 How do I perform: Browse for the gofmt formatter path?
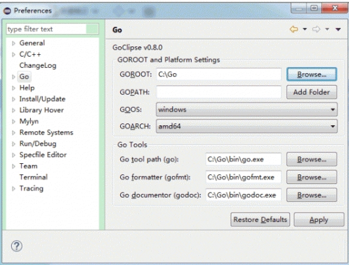312,177
